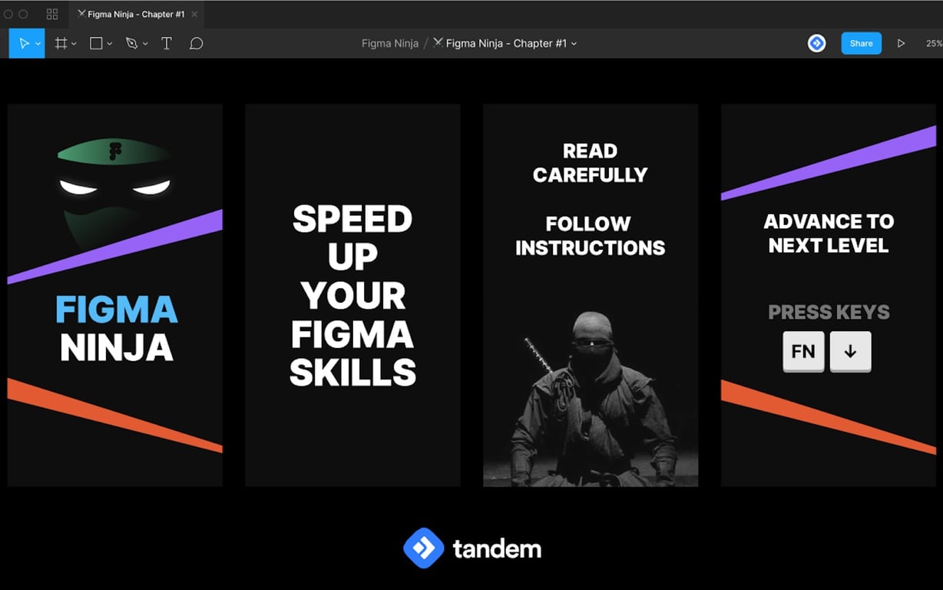Click the blue user avatar icon
Image resolution: width=943 pixels, height=590 pixels.
click(817, 44)
